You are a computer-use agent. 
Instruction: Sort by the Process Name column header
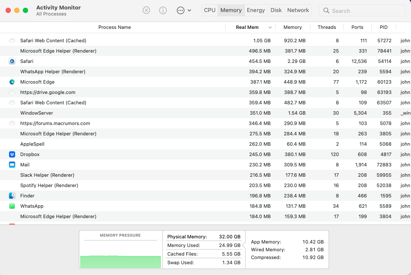click(x=115, y=27)
